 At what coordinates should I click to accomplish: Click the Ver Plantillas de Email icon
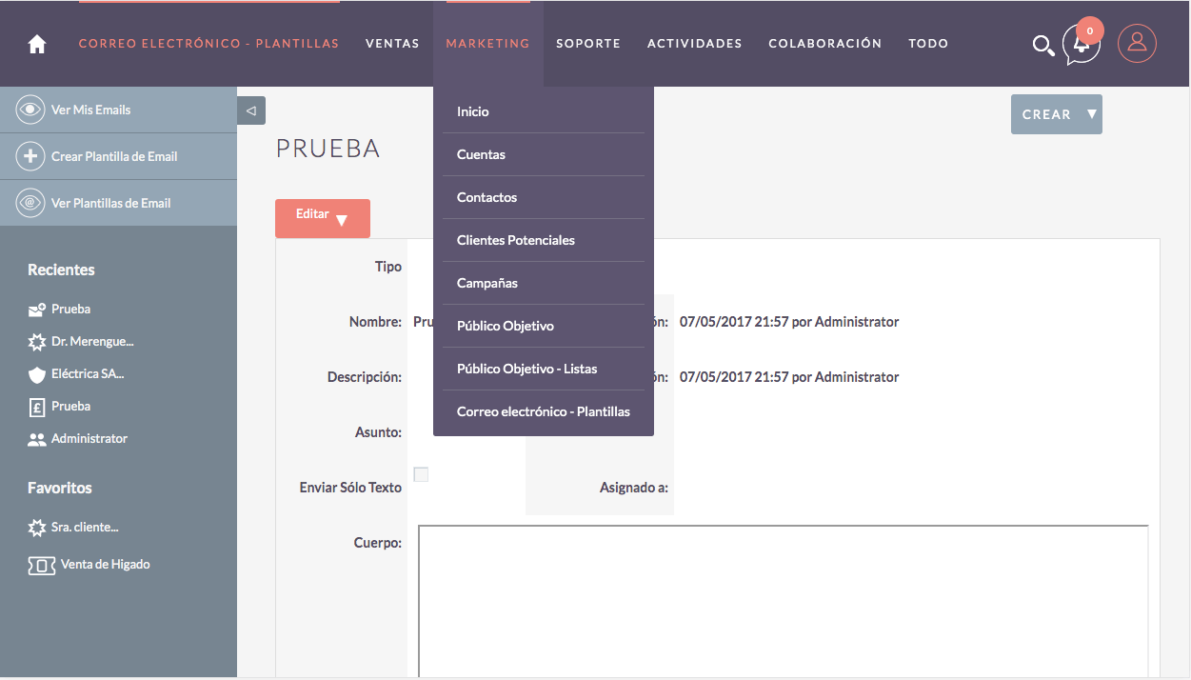click(x=31, y=203)
